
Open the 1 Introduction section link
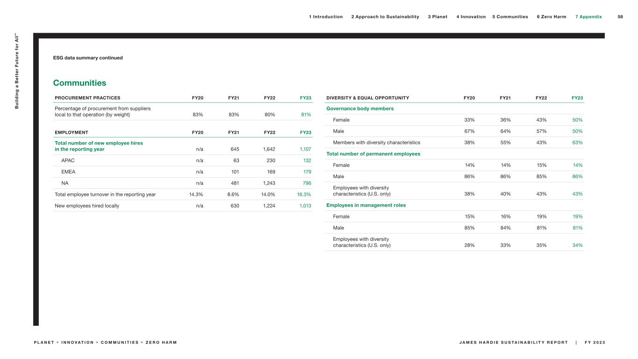pyautogui.click(x=325, y=17)
